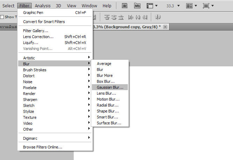Toggle the Show Transform Controls checkbox
Image resolution: width=233 pixels, height=160 pixels.
(2, 17)
